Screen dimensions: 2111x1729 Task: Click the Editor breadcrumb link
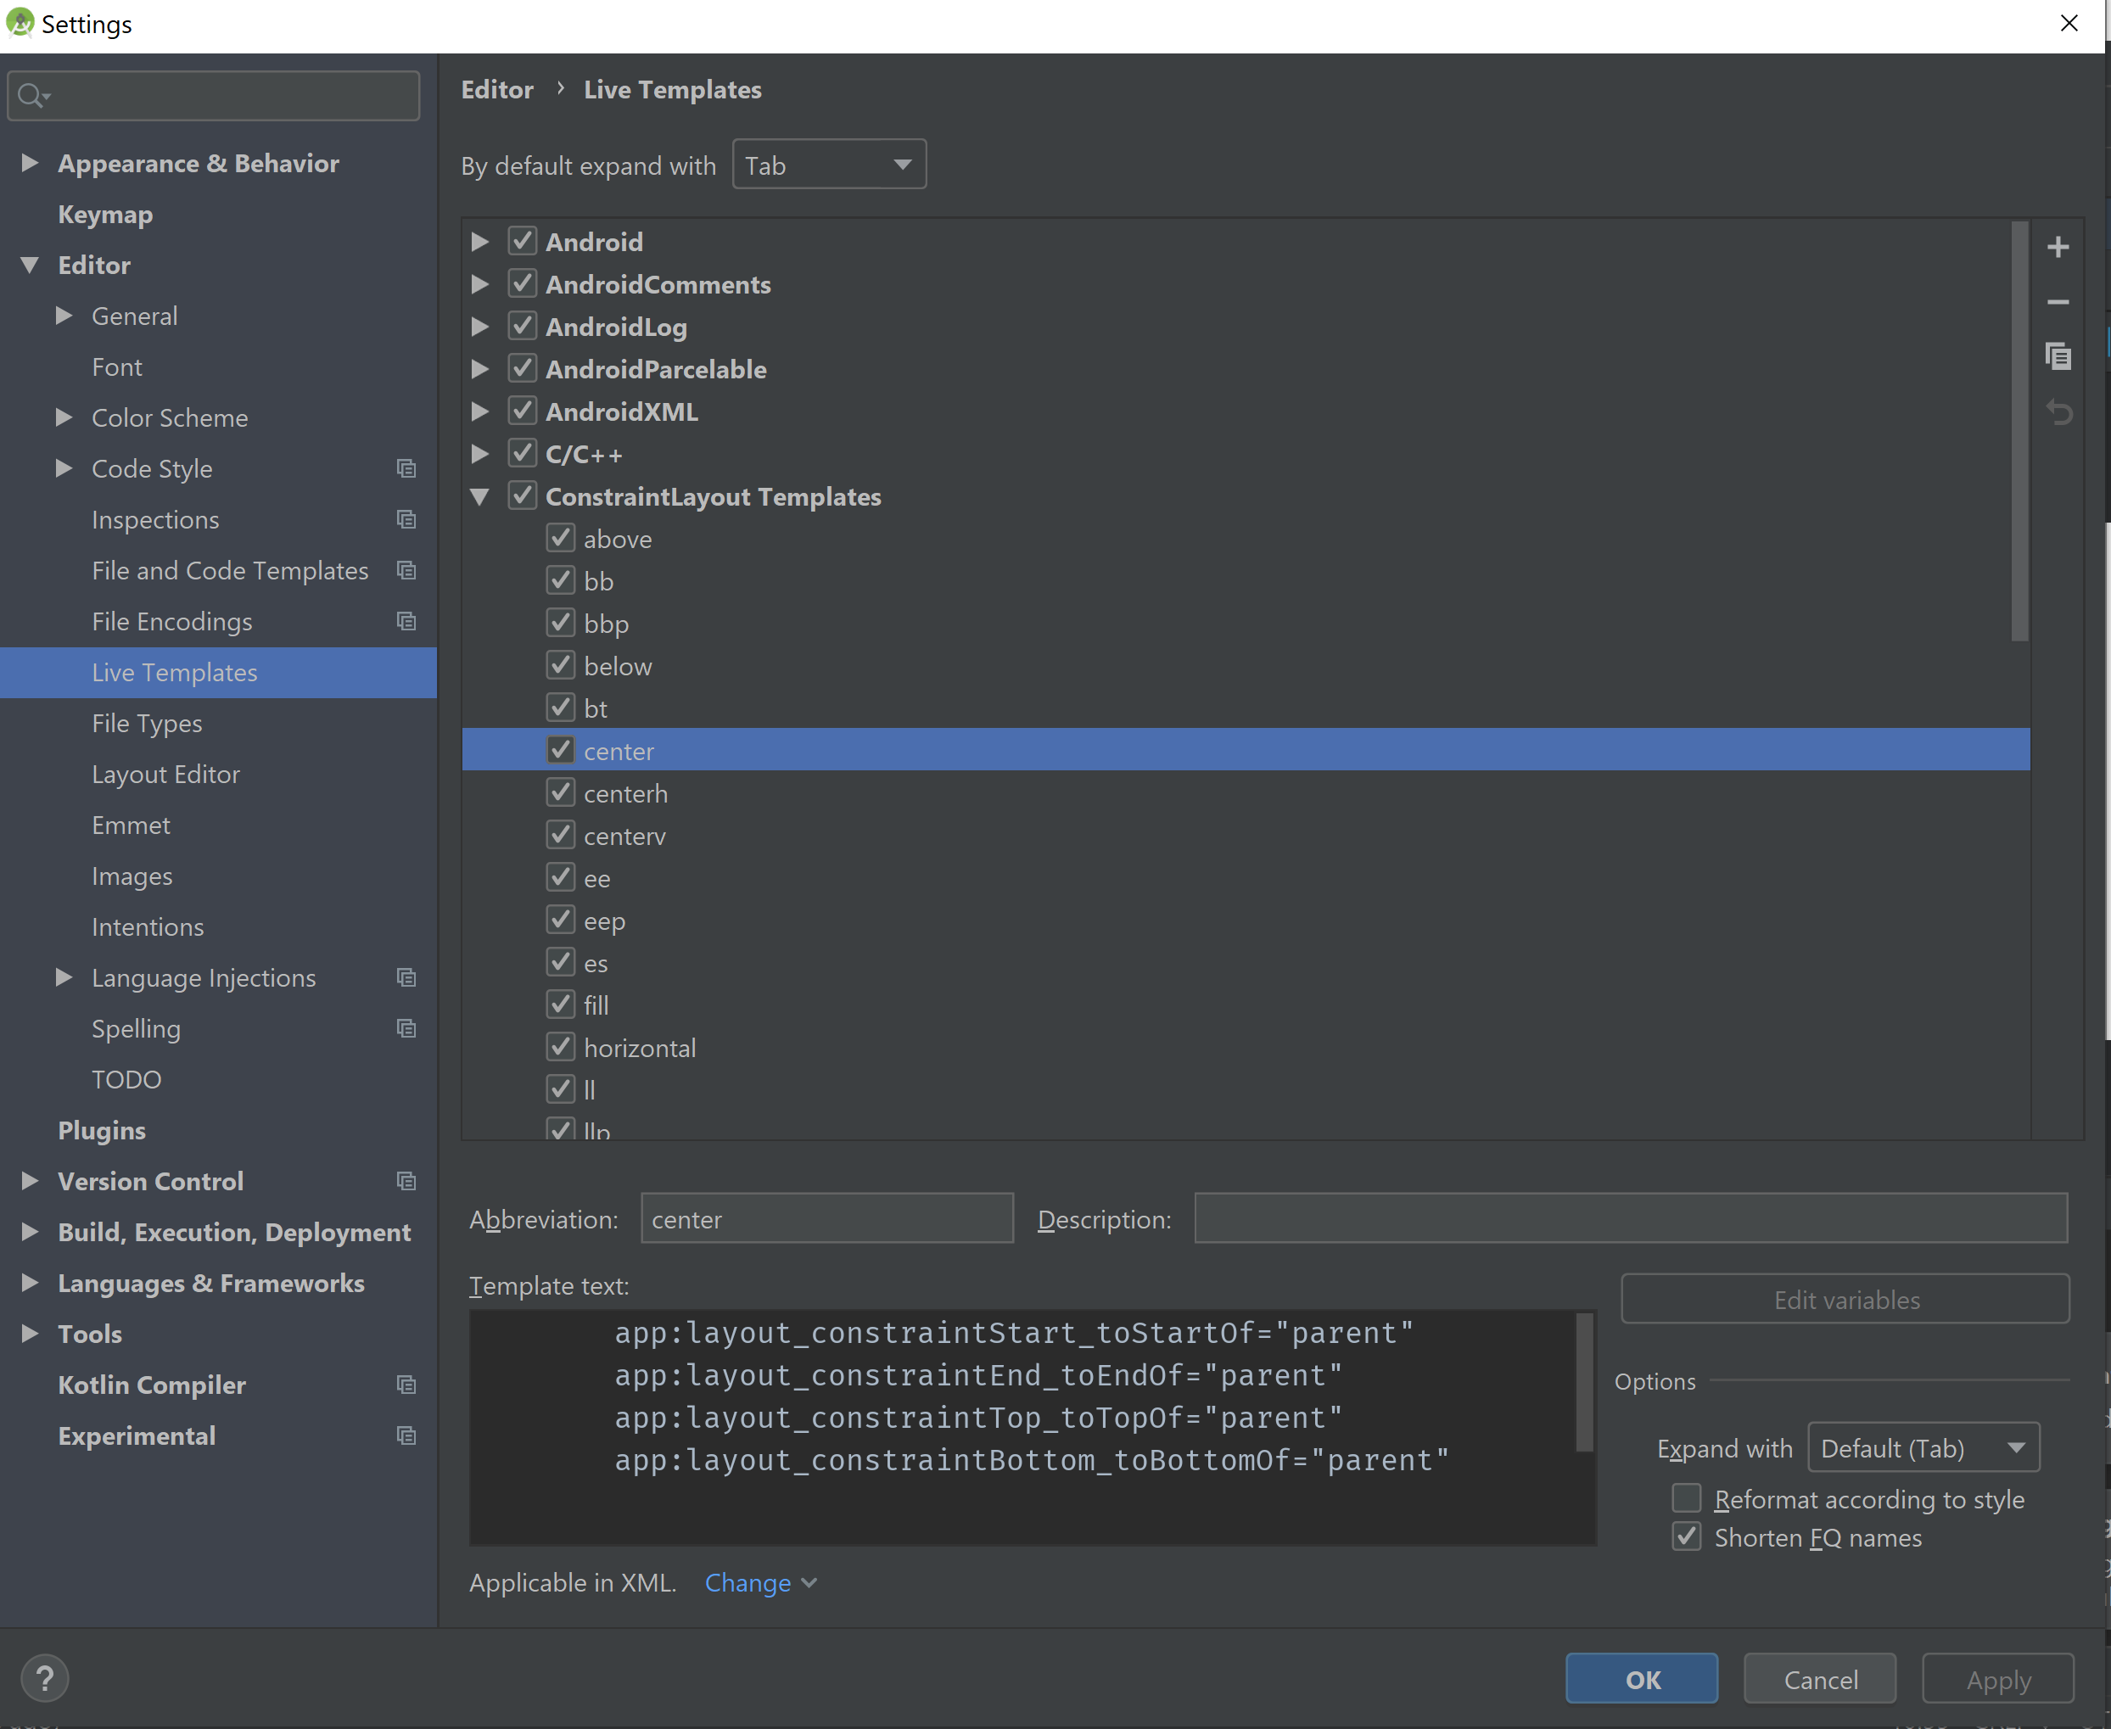(497, 90)
